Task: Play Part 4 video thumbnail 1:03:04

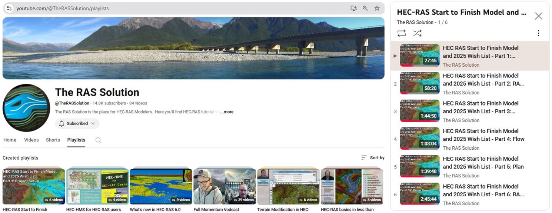Action: pyautogui.click(x=420, y=139)
